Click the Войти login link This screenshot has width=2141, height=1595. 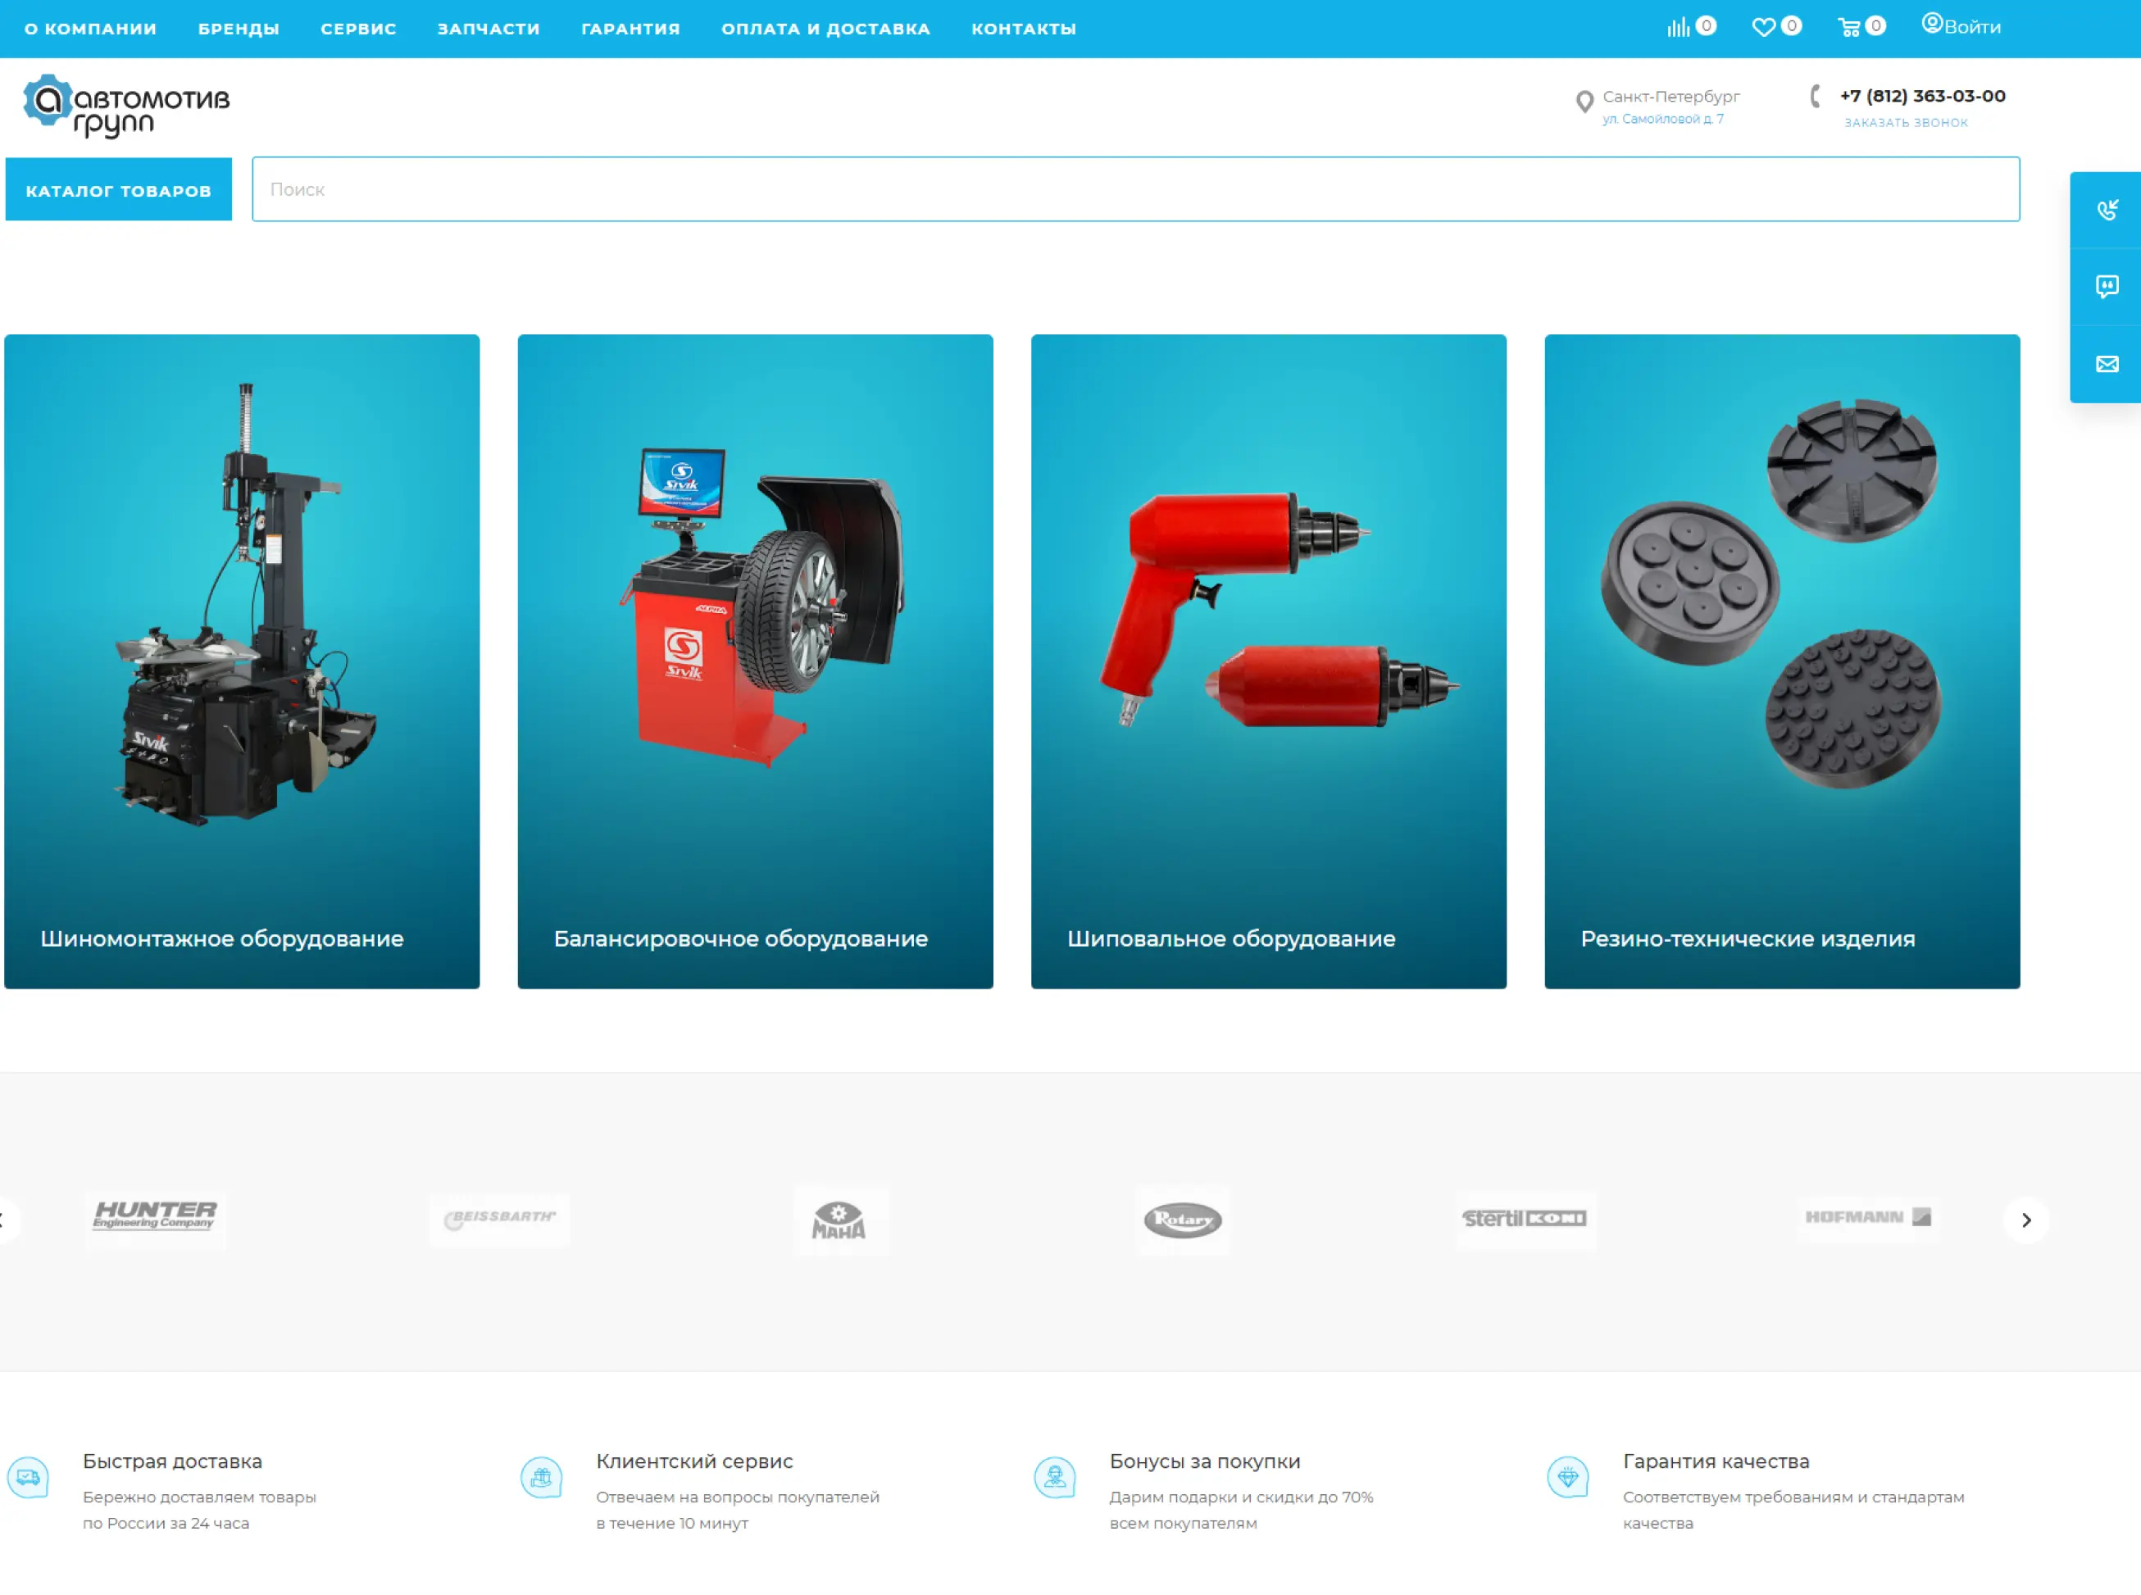[1971, 27]
